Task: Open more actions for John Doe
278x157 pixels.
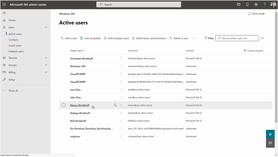Action: pyautogui.click(x=121, y=98)
